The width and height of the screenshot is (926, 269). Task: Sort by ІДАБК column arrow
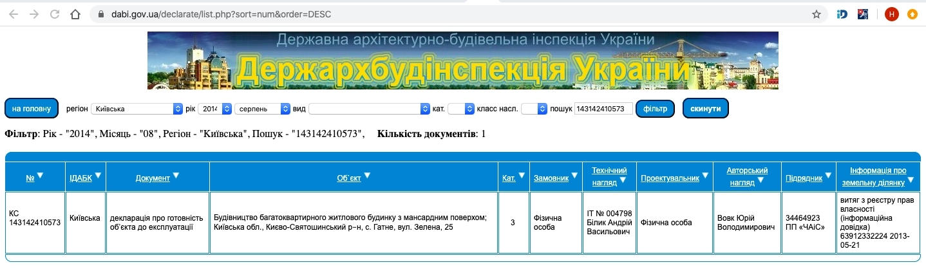[98, 176]
